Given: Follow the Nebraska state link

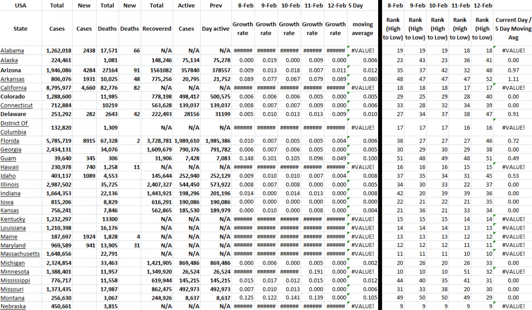Looking at the screenshot, I should pos(13,306).
